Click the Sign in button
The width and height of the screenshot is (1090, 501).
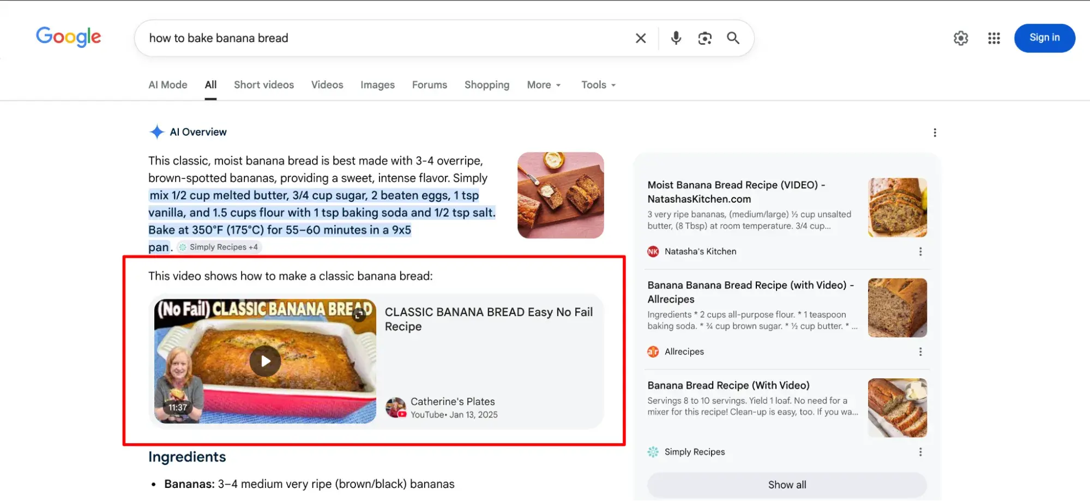point(1045,38)
